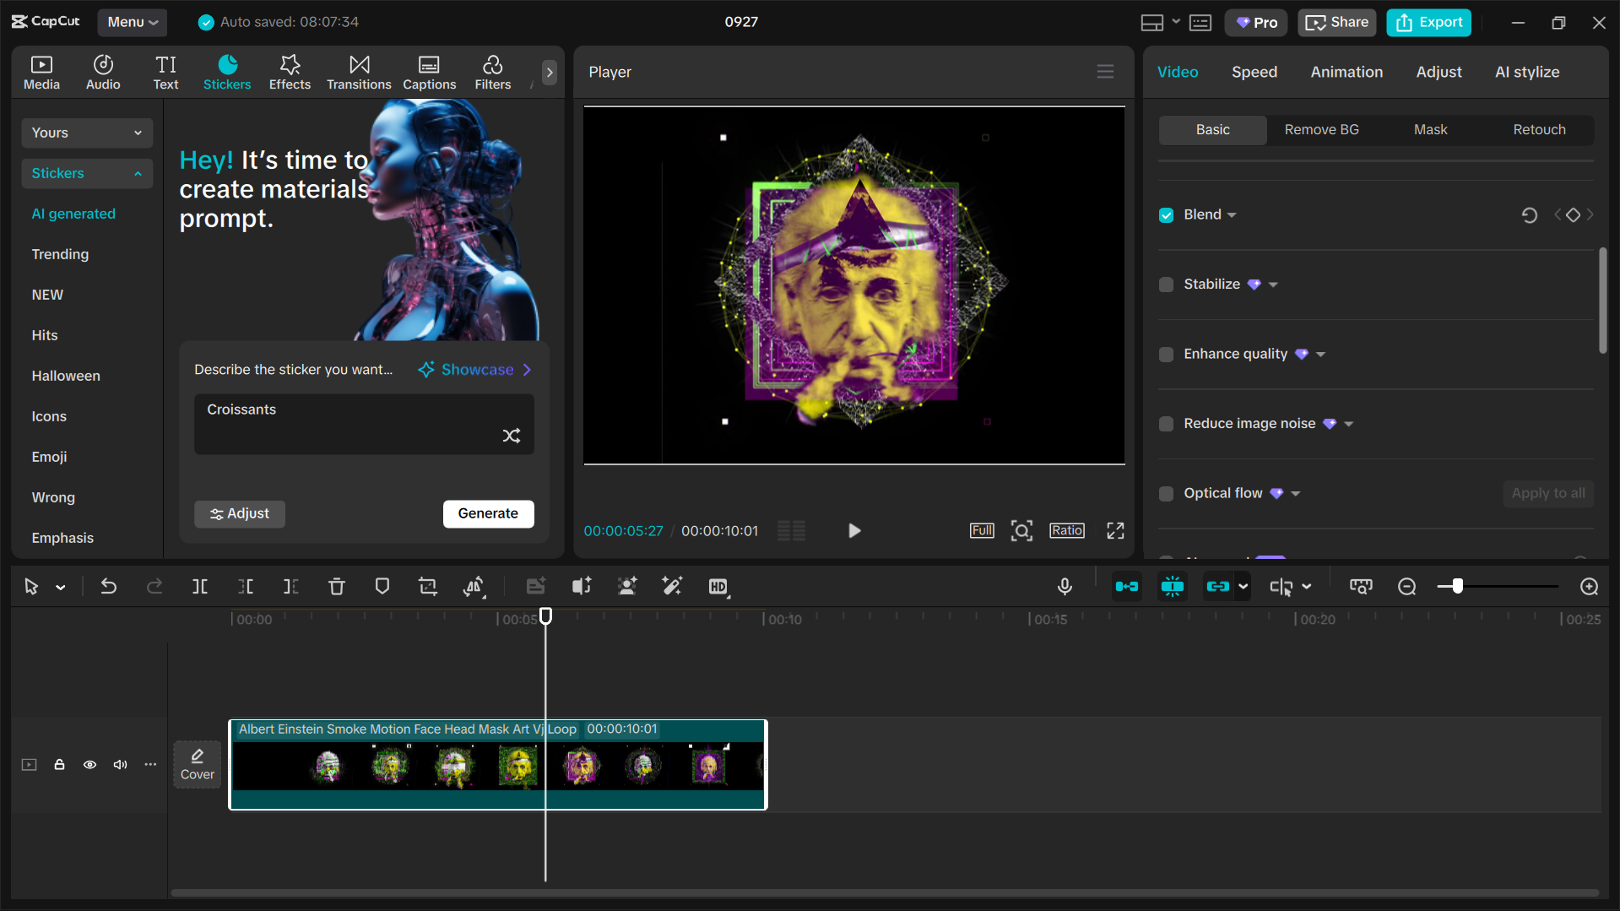The width and height of the screenshot is (1620, 911).
Task: Click the Captions icon
Action: [429, 72]
